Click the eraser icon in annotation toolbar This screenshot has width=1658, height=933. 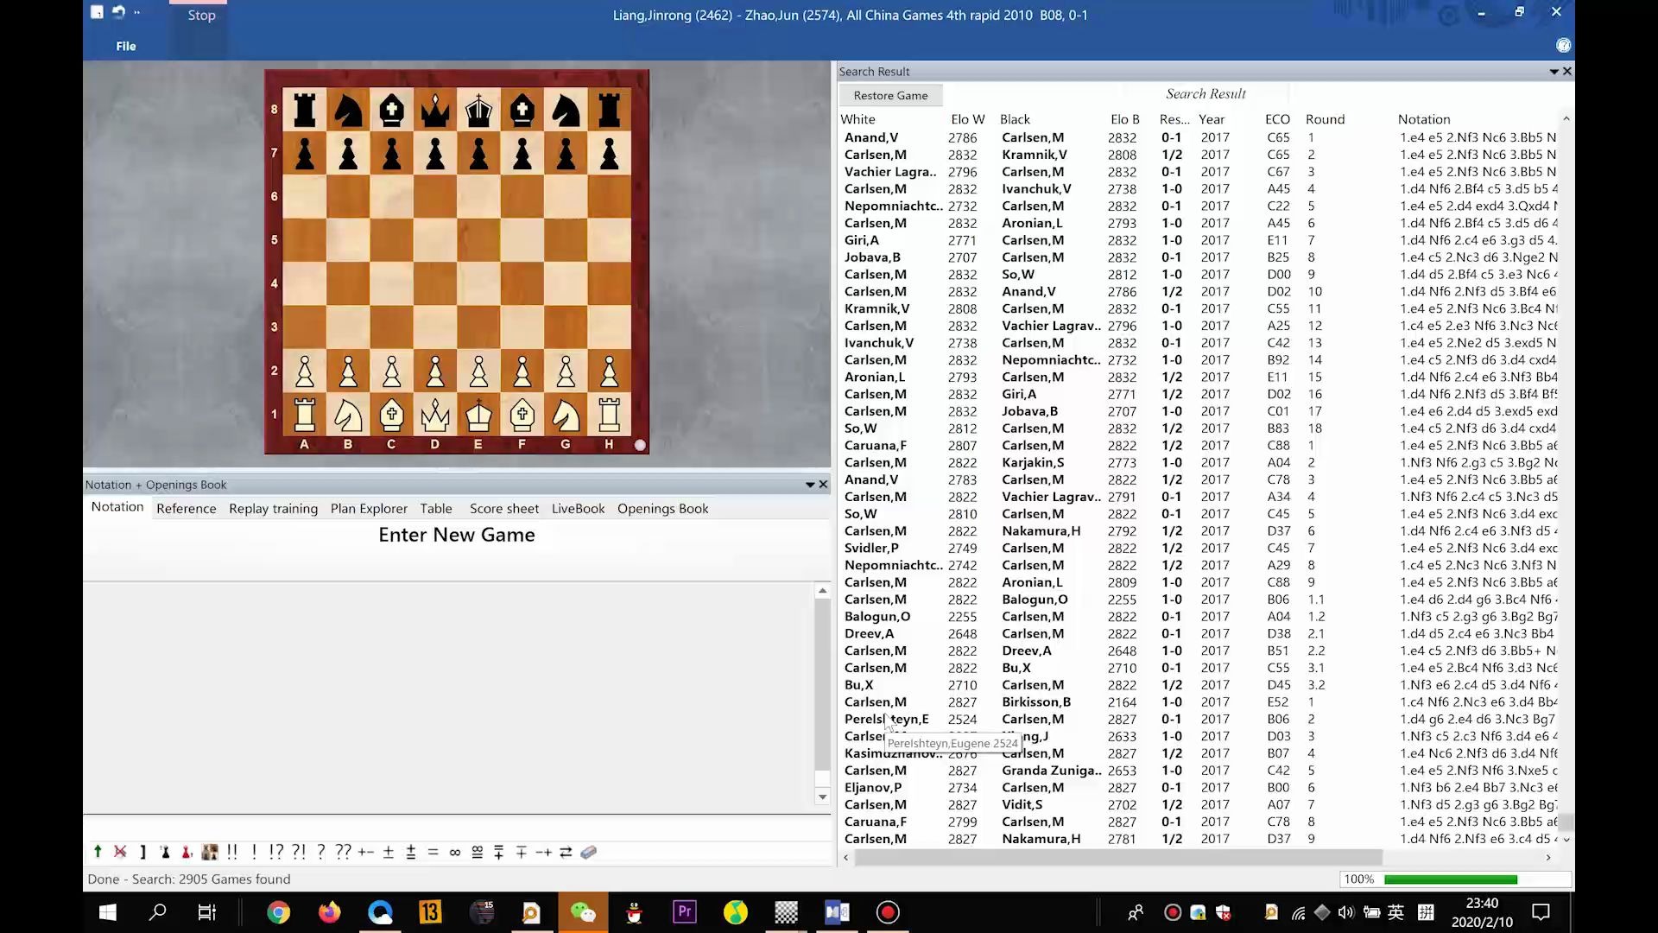(x=589, y=853)
